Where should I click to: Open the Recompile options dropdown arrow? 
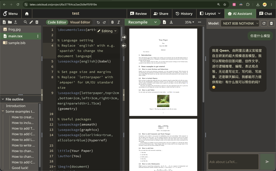coord(156,22)
